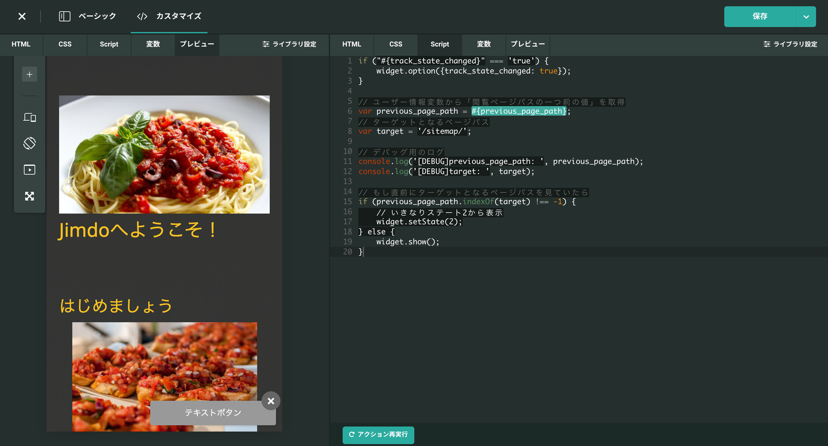Close the preview popup with X
The height and width of the screenshot is (446, 828).
[x=271, y=401]
